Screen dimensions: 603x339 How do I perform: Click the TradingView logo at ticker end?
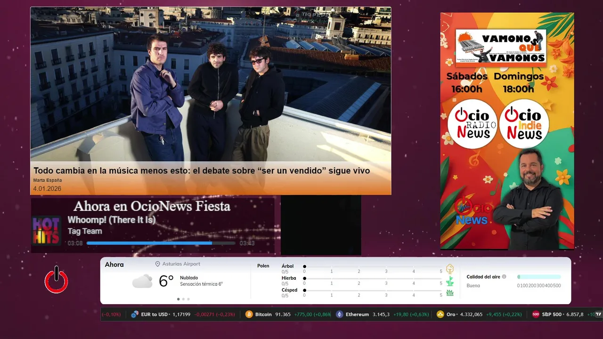pyautogui.click(x=598, y=314)
